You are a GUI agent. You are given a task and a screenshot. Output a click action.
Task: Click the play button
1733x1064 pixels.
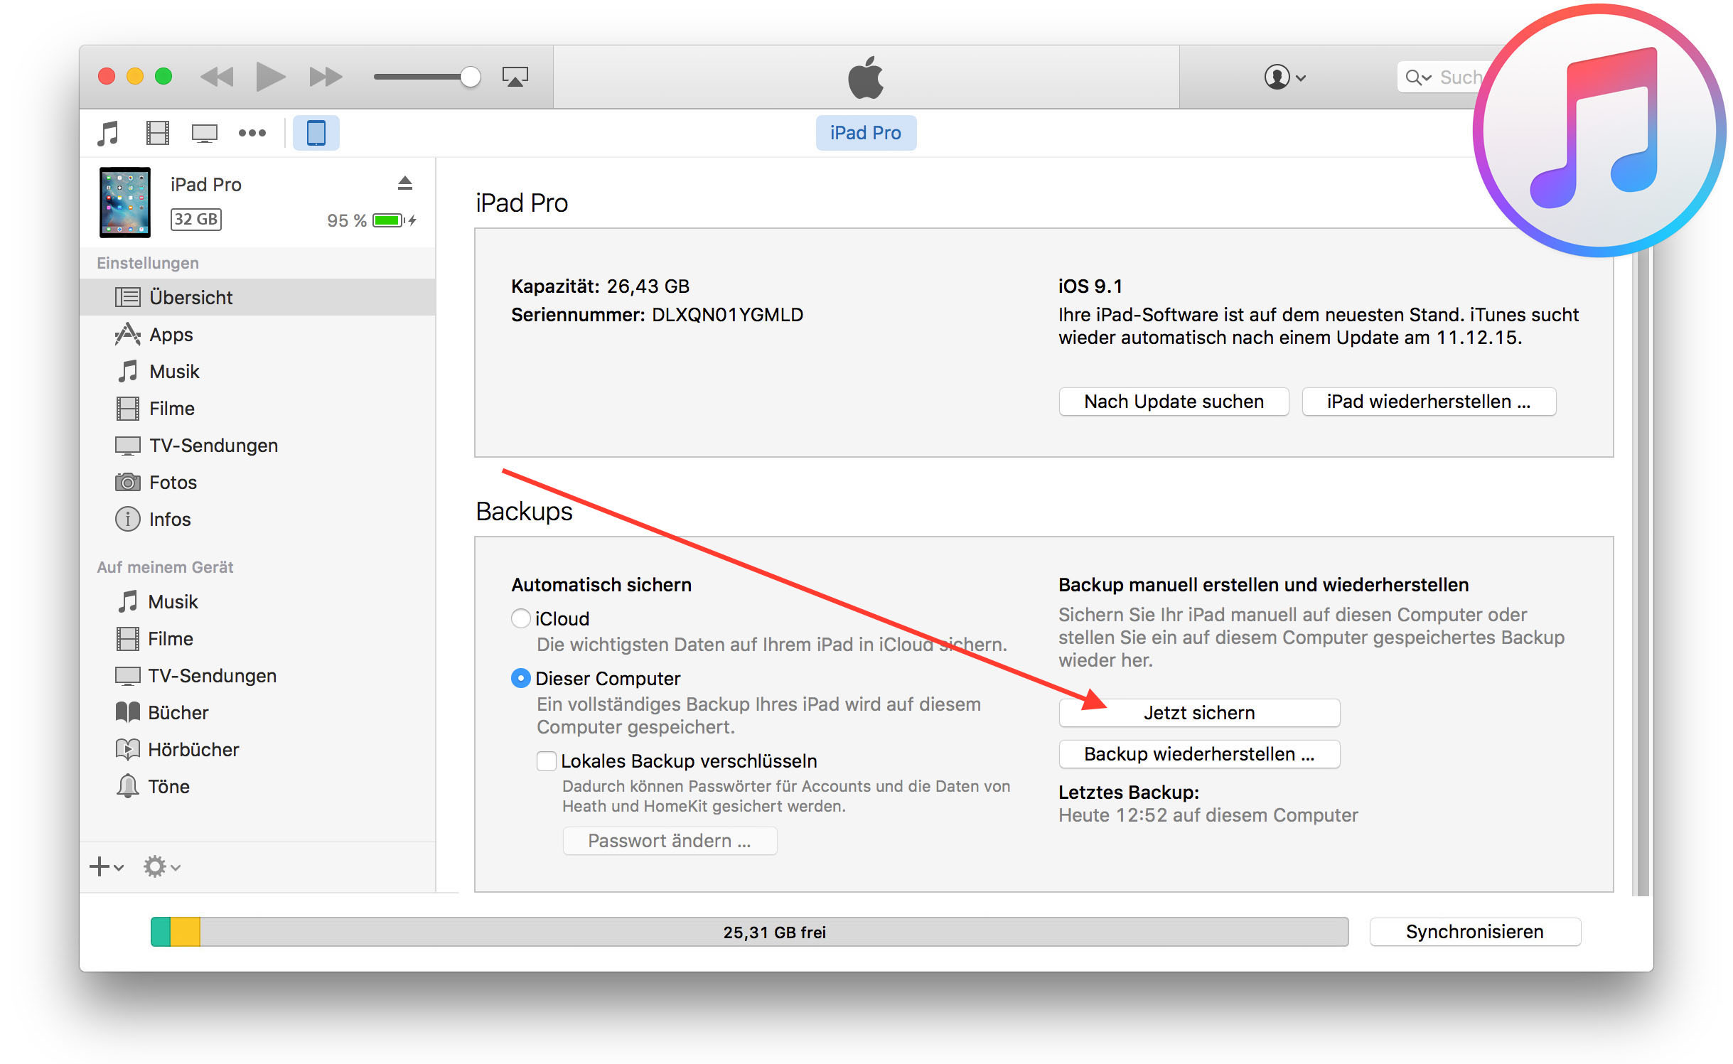pyautogui.click(x=270, y=77)
